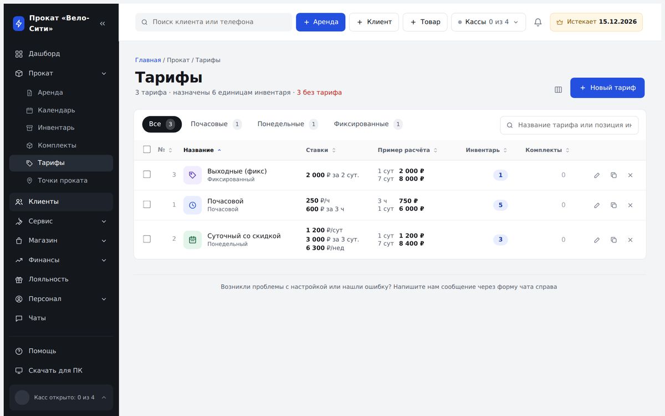Duplicate the Почасовой tariff
The width and height of the screenshot is (665, 416).
pyautogui.click(x=613, y=205)
